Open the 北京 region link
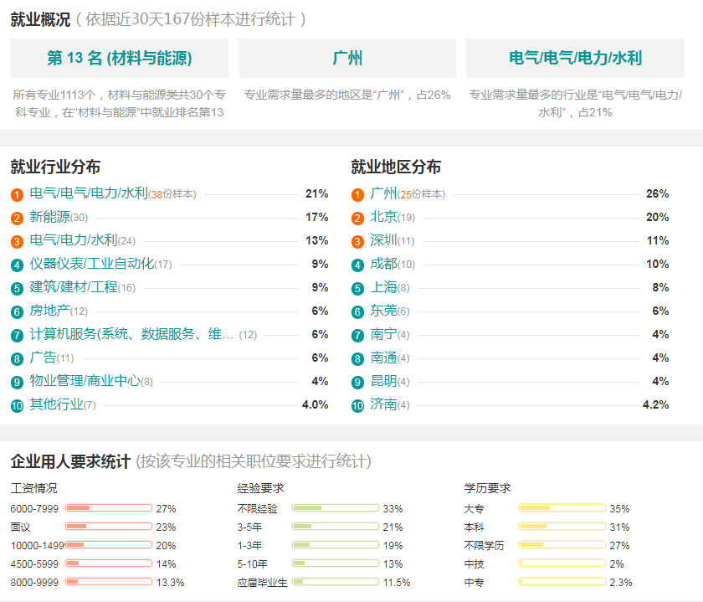The height and width of the screenshot is (602, 703). 384,217
